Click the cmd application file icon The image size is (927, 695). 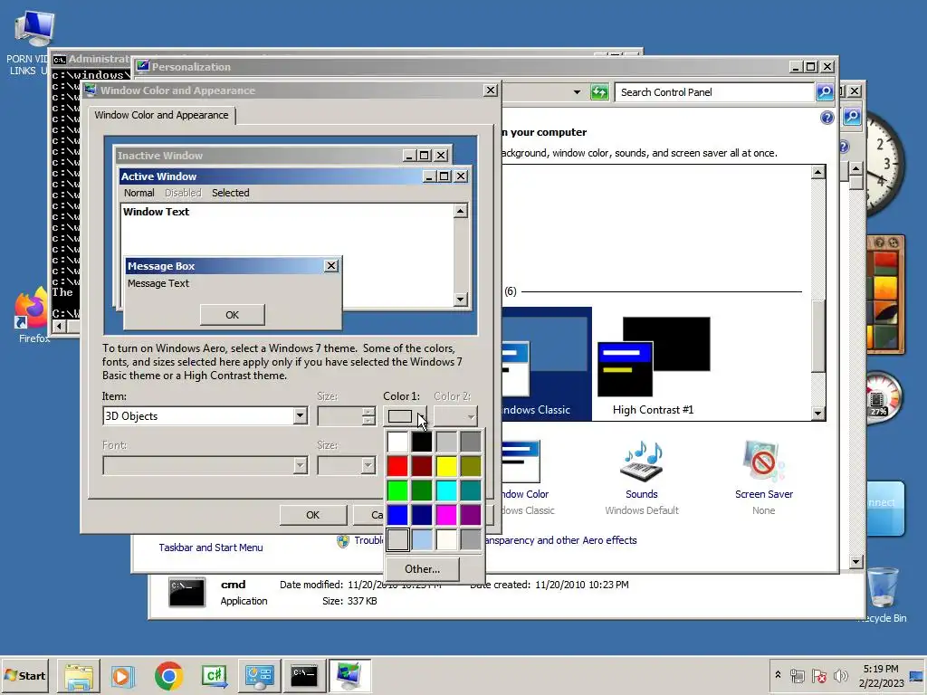pos(186,592)
